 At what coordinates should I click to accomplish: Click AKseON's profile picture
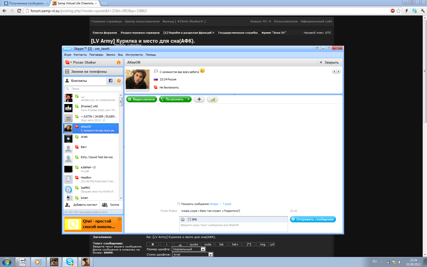click(x=138, y=79)
